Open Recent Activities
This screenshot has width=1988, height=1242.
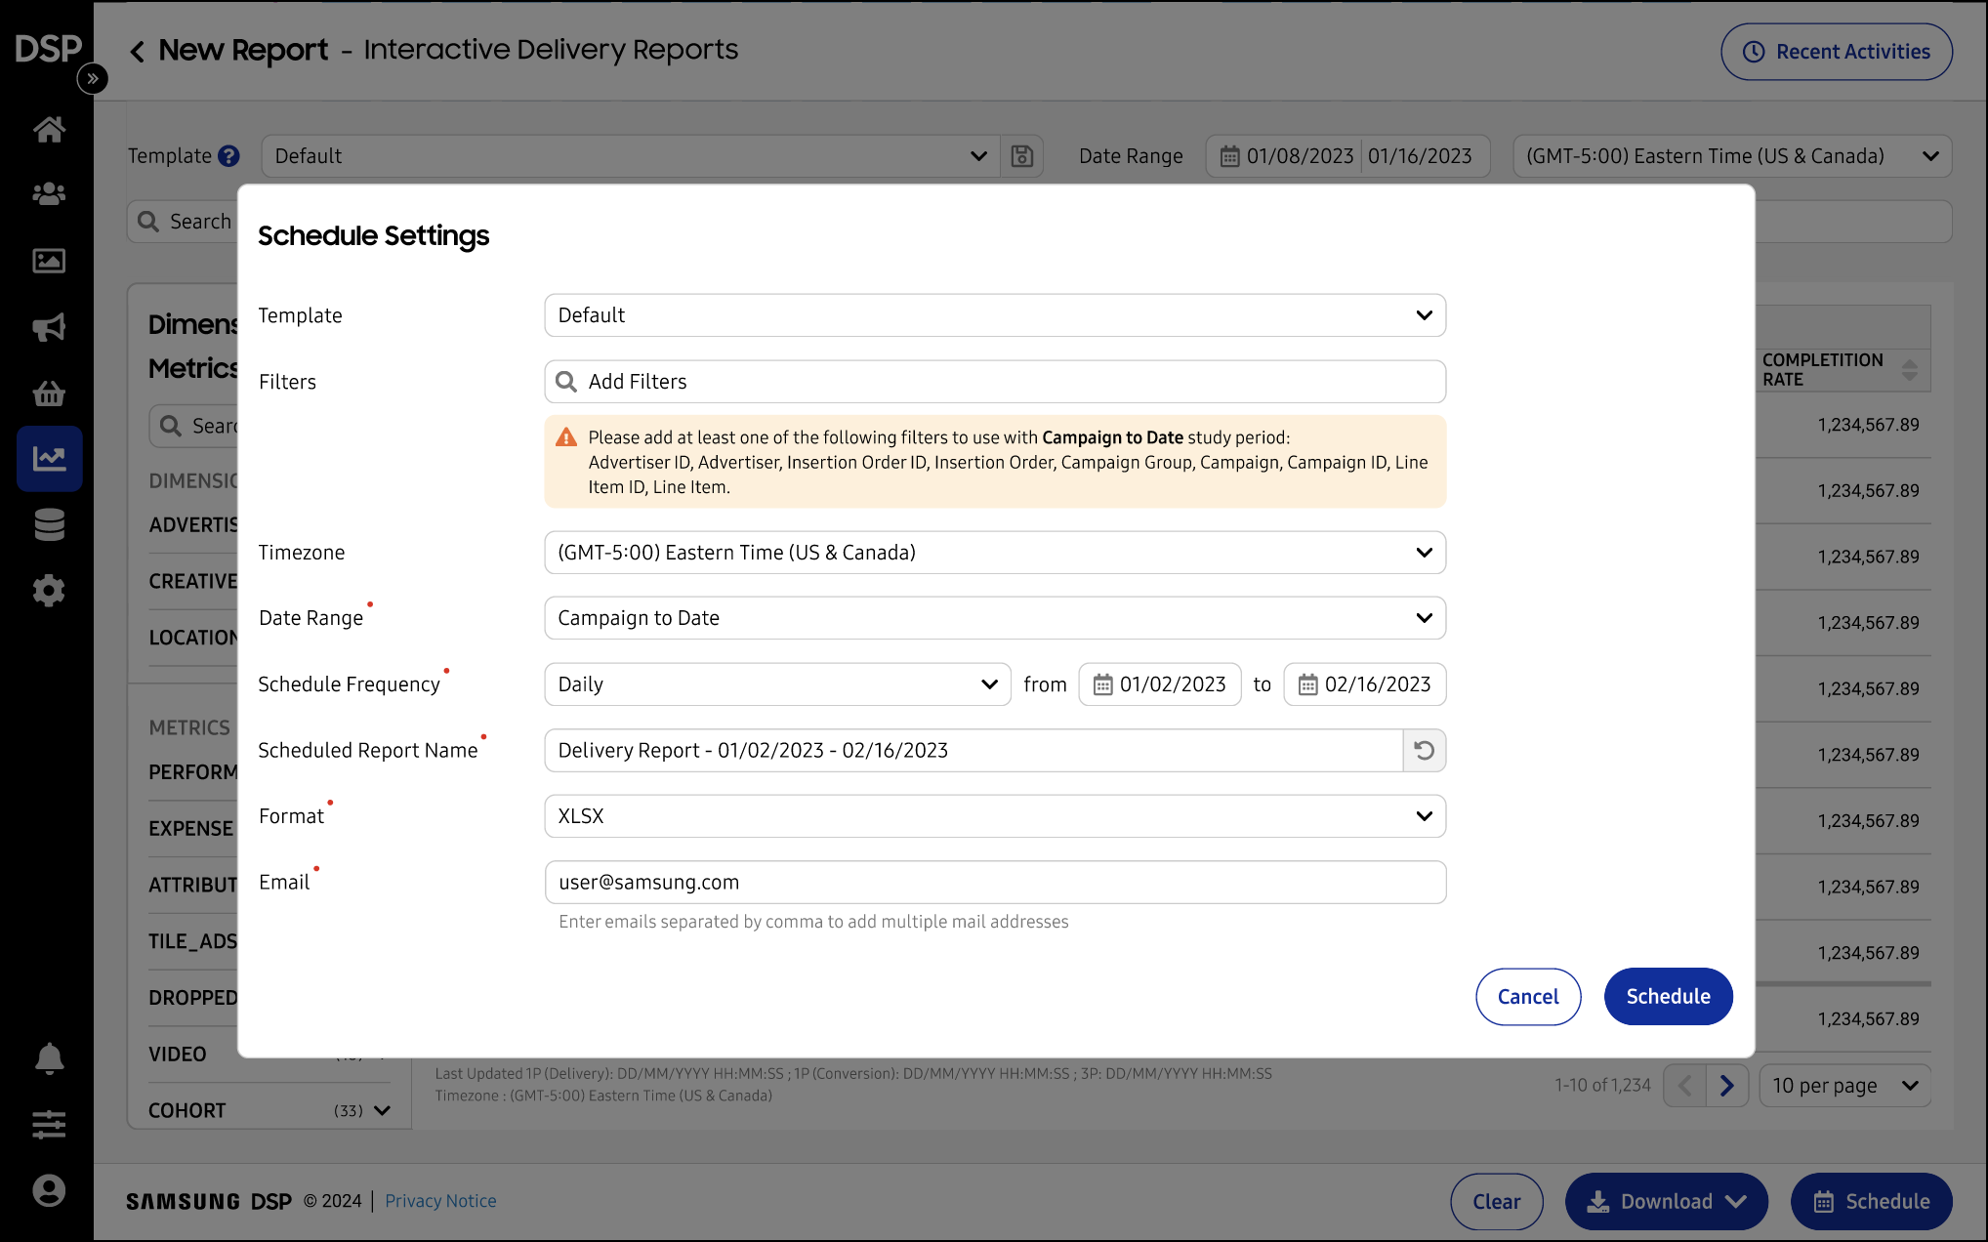pyautogui.click(x=1837, y=52)
